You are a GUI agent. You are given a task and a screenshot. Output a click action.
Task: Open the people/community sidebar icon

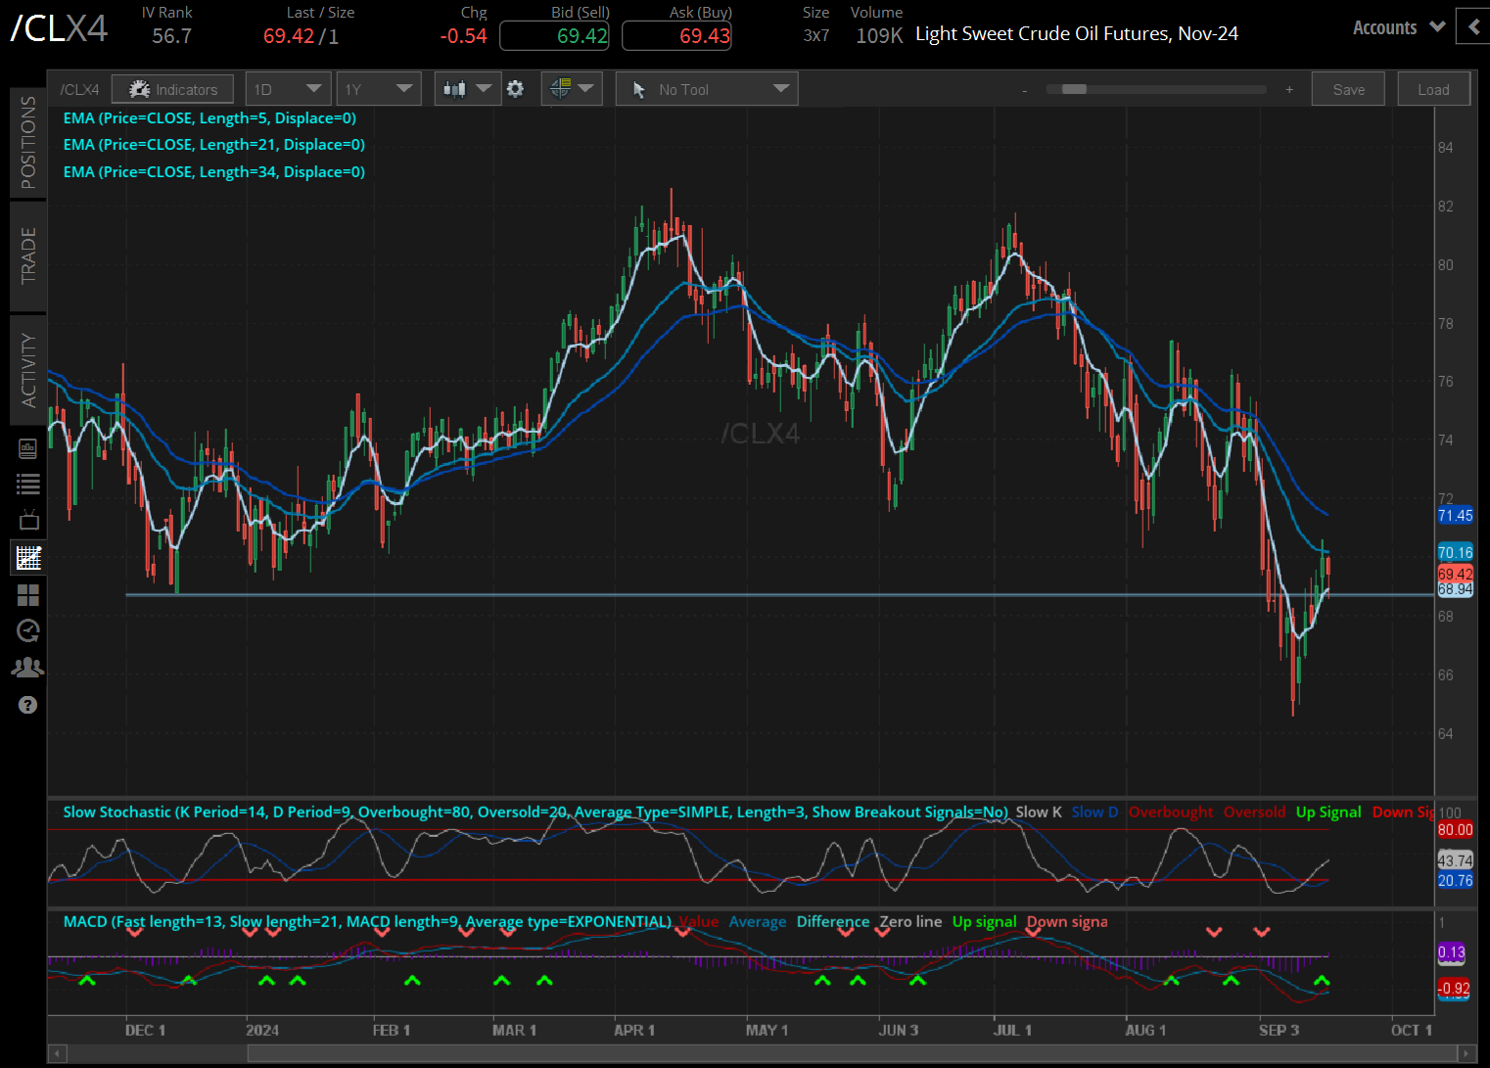point(28,668)
